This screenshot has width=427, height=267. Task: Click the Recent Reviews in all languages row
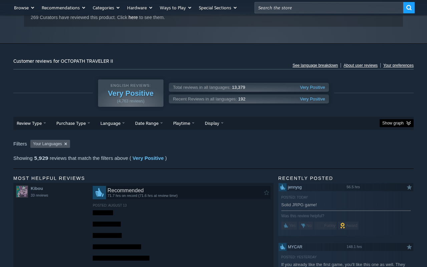[x=249, y=99]
